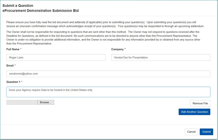This screenshot has height=140, width=218.
Task: Click the Company field label
Action: [x=117, y=49]
